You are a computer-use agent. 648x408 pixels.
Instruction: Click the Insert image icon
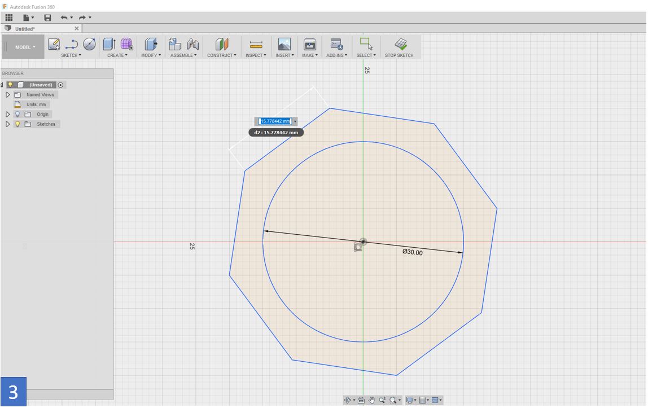[x=284, y=44]
